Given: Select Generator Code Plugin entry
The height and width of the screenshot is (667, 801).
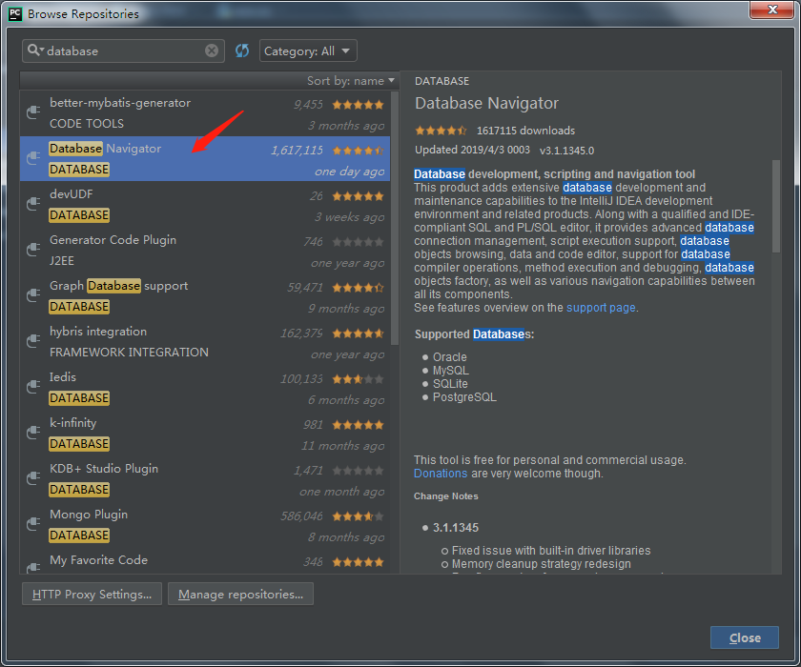Looking at the screenshot, I should [205, 250].
